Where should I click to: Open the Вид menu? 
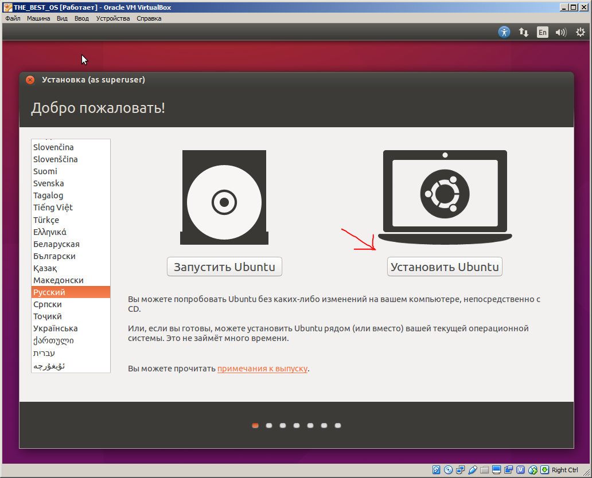click(x=62, y=18)
